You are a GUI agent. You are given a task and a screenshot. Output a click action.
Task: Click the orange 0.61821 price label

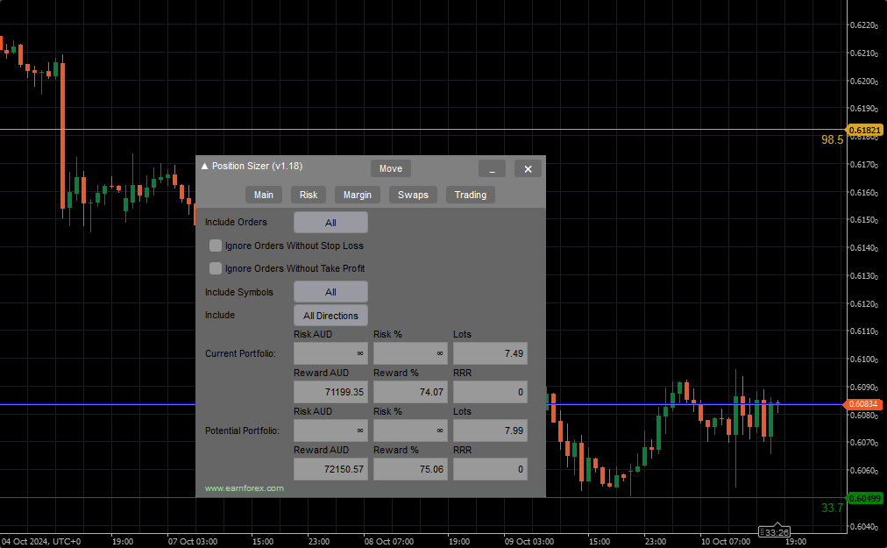866,130
